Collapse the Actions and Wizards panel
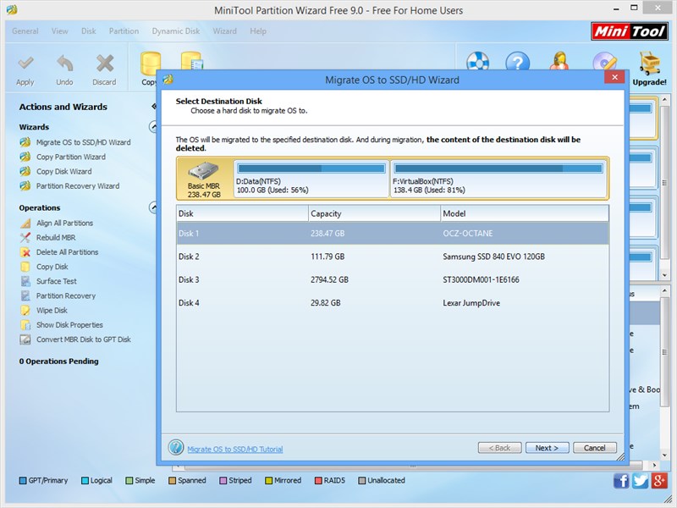Image resolution: width=677 pixels, height=508 pixels. (x=154, y=107)
